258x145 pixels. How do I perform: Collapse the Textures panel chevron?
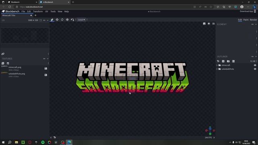click(x=48, y=58)
